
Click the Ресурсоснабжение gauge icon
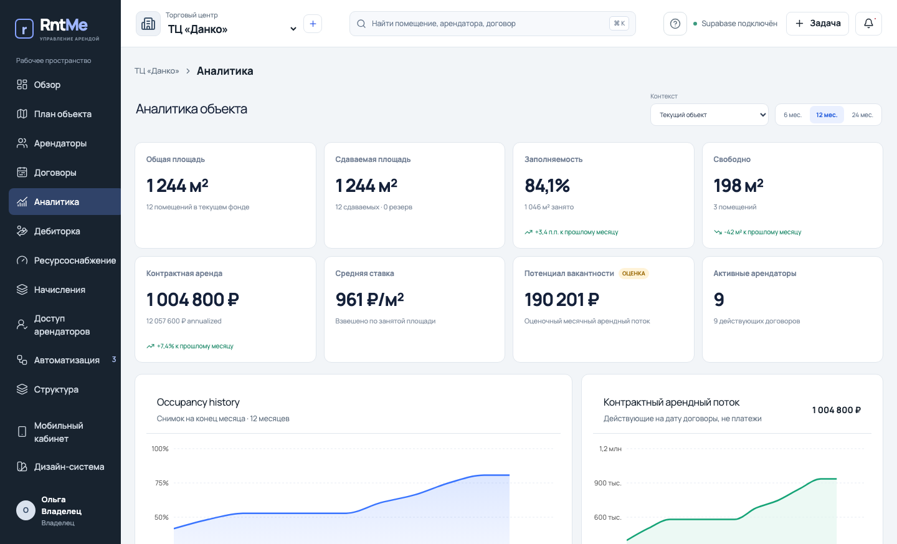tap(22, 260)
